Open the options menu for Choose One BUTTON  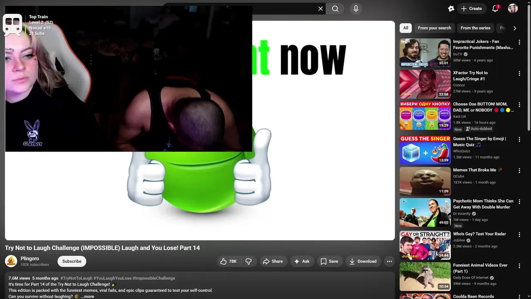pyautogui.click(x=519, y=105)
